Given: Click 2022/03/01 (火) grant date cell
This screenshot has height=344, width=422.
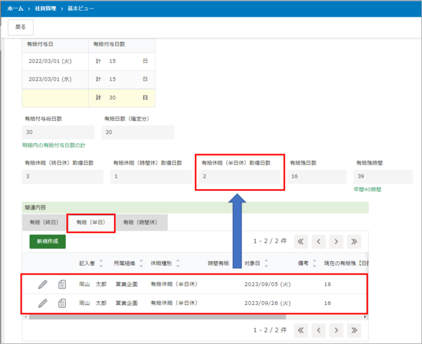Looking at the screenshot, I should click(x=55, y=61).
